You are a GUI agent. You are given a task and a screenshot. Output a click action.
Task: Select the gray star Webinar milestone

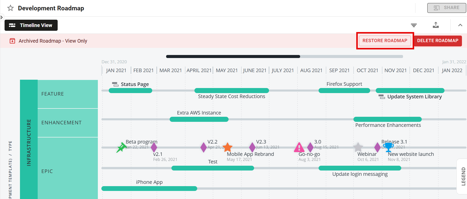[358, 147]
